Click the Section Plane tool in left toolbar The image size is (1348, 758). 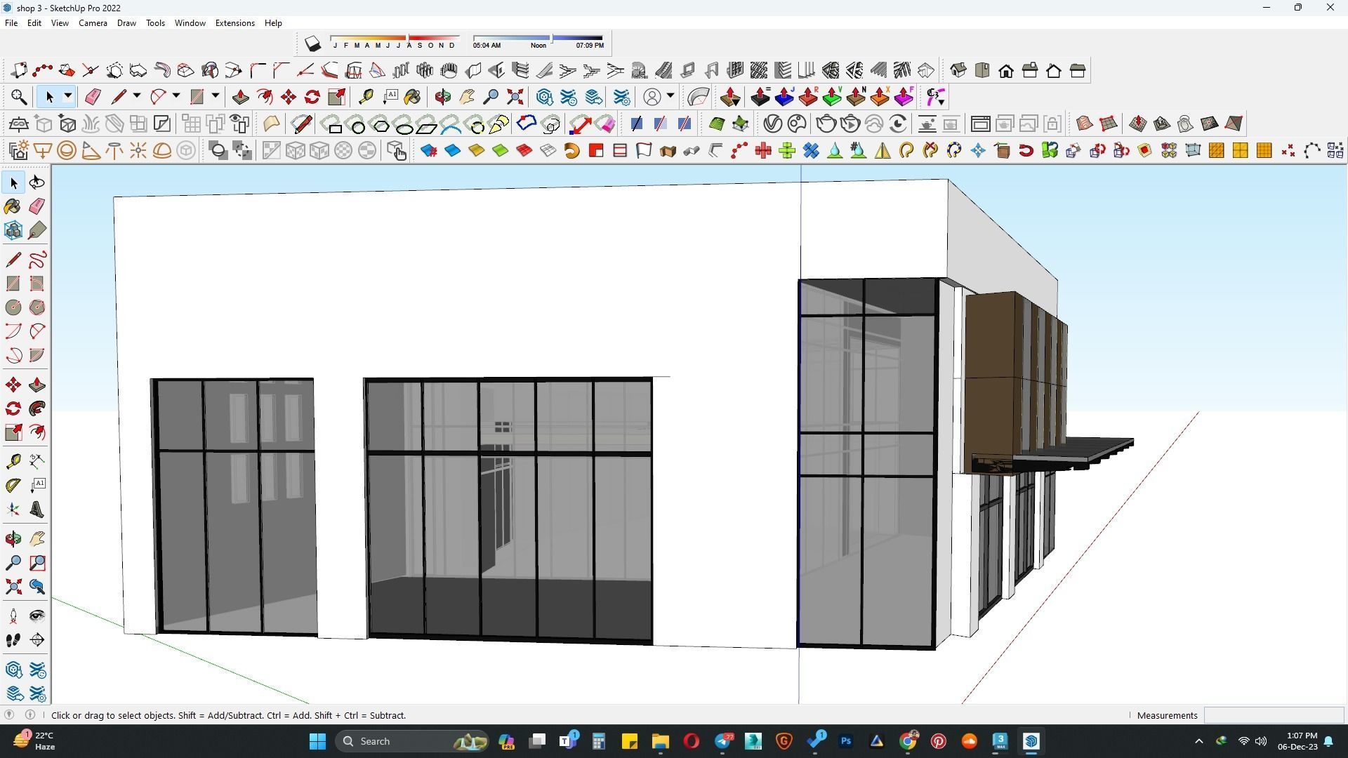(37, 640)
